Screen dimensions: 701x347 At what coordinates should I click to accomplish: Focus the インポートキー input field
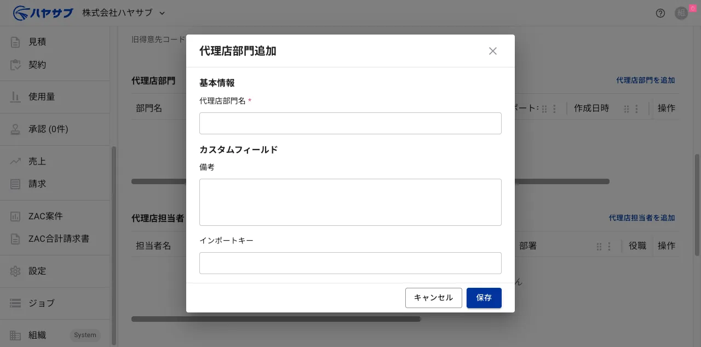tap(350, 263)
